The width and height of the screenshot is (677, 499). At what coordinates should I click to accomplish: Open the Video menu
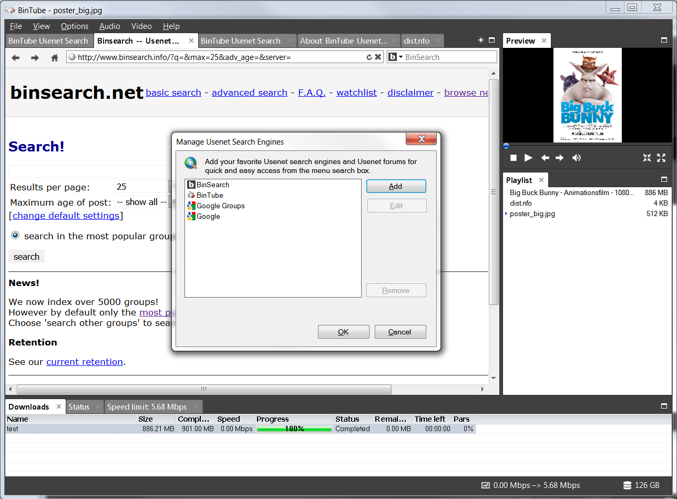[x=141, y=26]
